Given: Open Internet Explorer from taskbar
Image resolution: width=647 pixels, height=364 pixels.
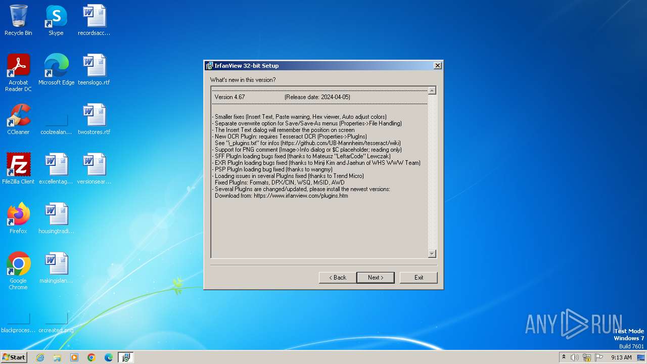Looking at the screenshot, I should 40,357.
